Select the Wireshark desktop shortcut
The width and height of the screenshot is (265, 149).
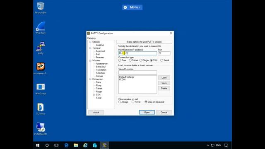point(41,28)
